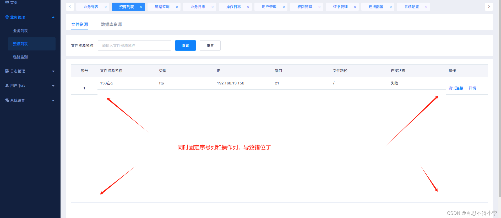Expand the 系统设置 menu arrow
The height and width of the screenshot is (218, 501).
(x=53, y=100)
